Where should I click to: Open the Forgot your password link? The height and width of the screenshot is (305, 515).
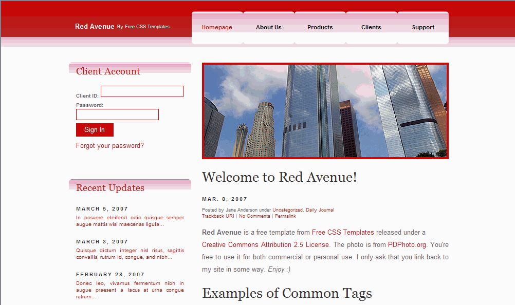pyautogui.click(x=109, y=146)
